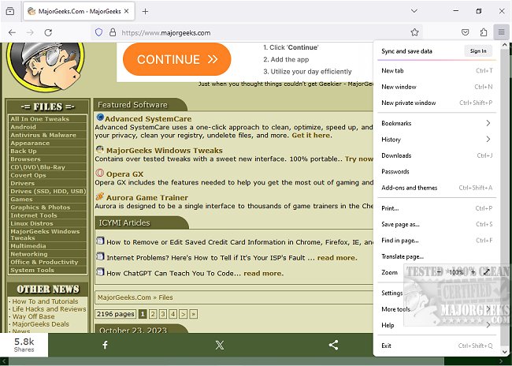This screenshot has width=512, height=366.
Task: Open the Firefox hamburger application menu
Action: pyautogui.click(x=501, y=32)
